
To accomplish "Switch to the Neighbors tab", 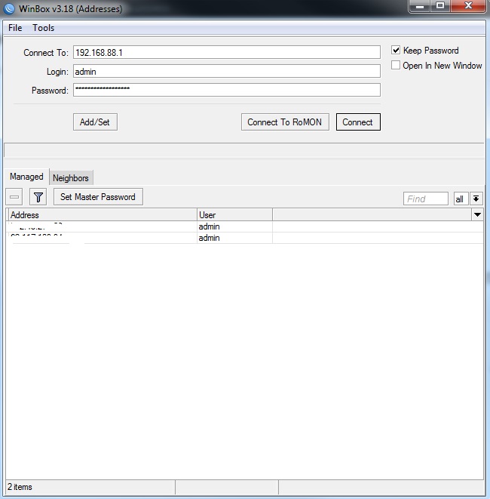I will [71, 178].
